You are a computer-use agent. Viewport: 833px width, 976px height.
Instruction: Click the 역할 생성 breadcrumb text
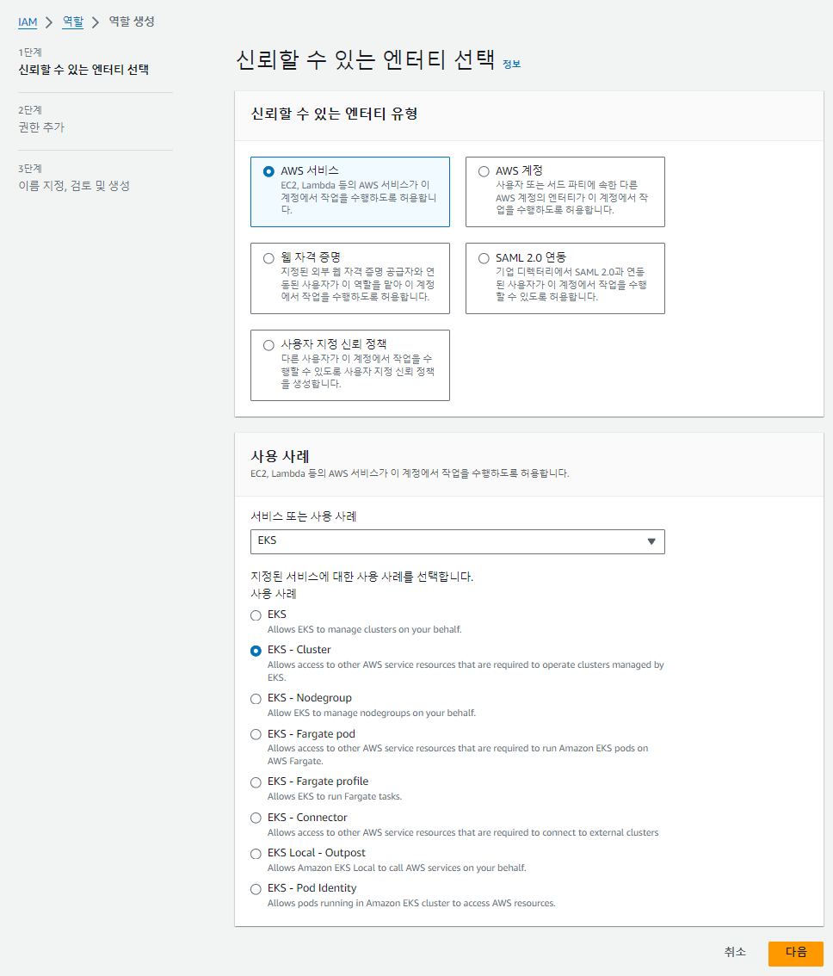[x=132, y=22]
